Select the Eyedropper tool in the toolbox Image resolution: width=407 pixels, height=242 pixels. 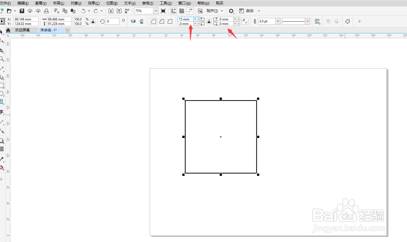(2, 159)
